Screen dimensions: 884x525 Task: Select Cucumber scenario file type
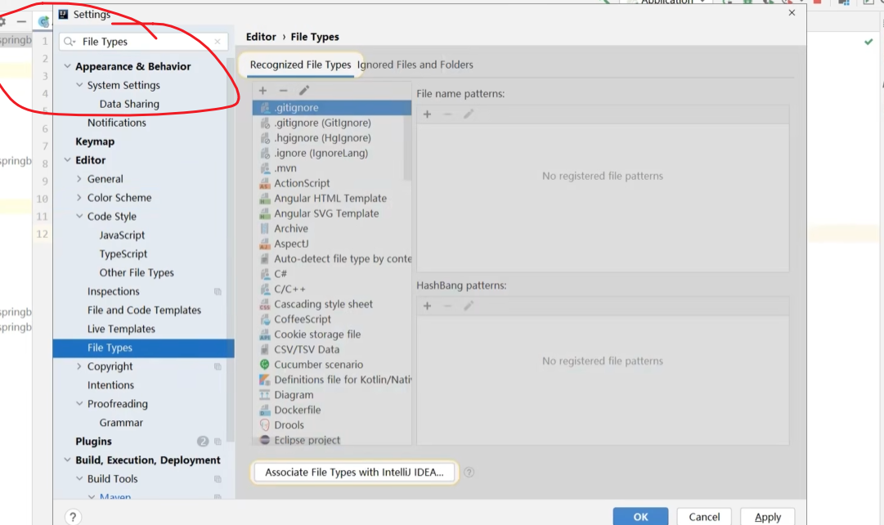332,365
